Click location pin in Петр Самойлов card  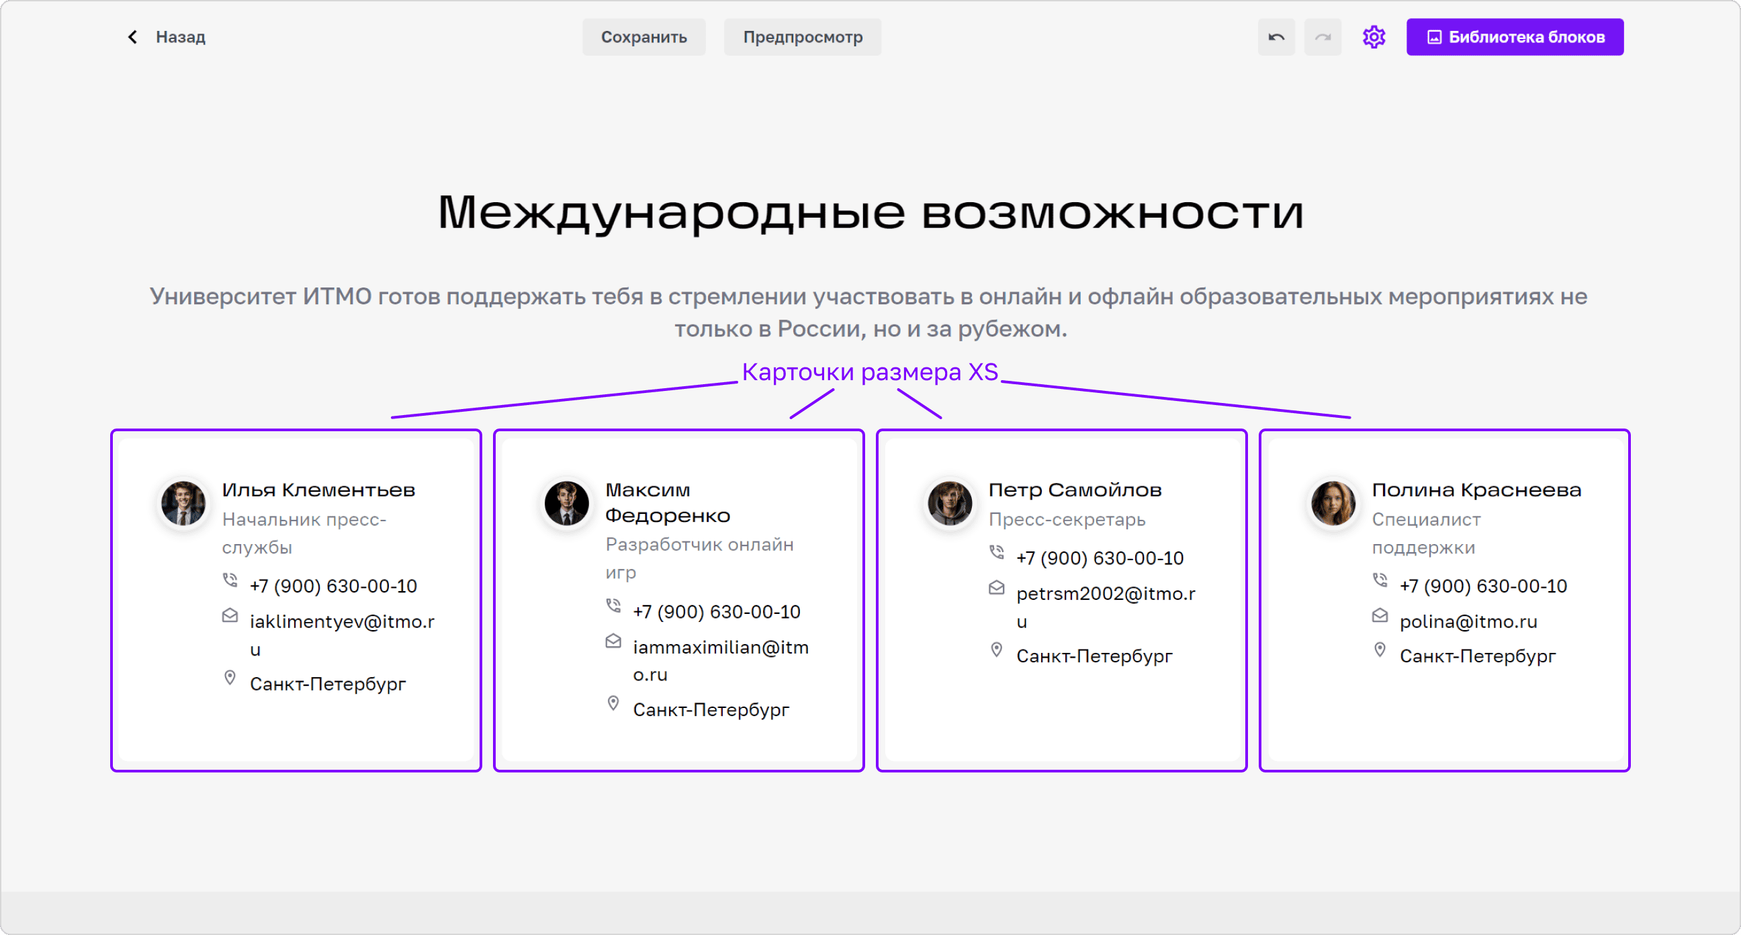pos(996,650)
